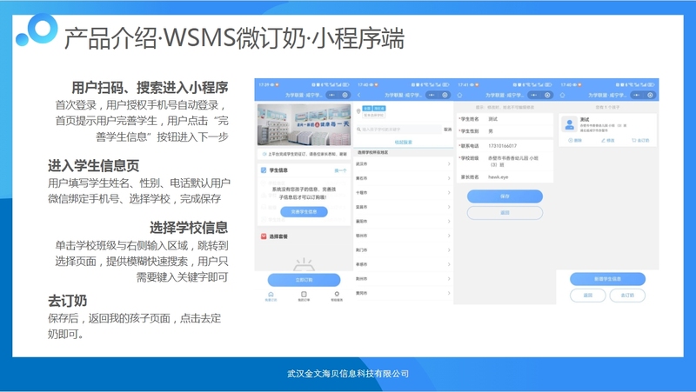The width and height of the screenshot is (696, 392).
Task: Expand the 武汉市 row chevron
Action: pyautogui.click(x=449, y=164)
